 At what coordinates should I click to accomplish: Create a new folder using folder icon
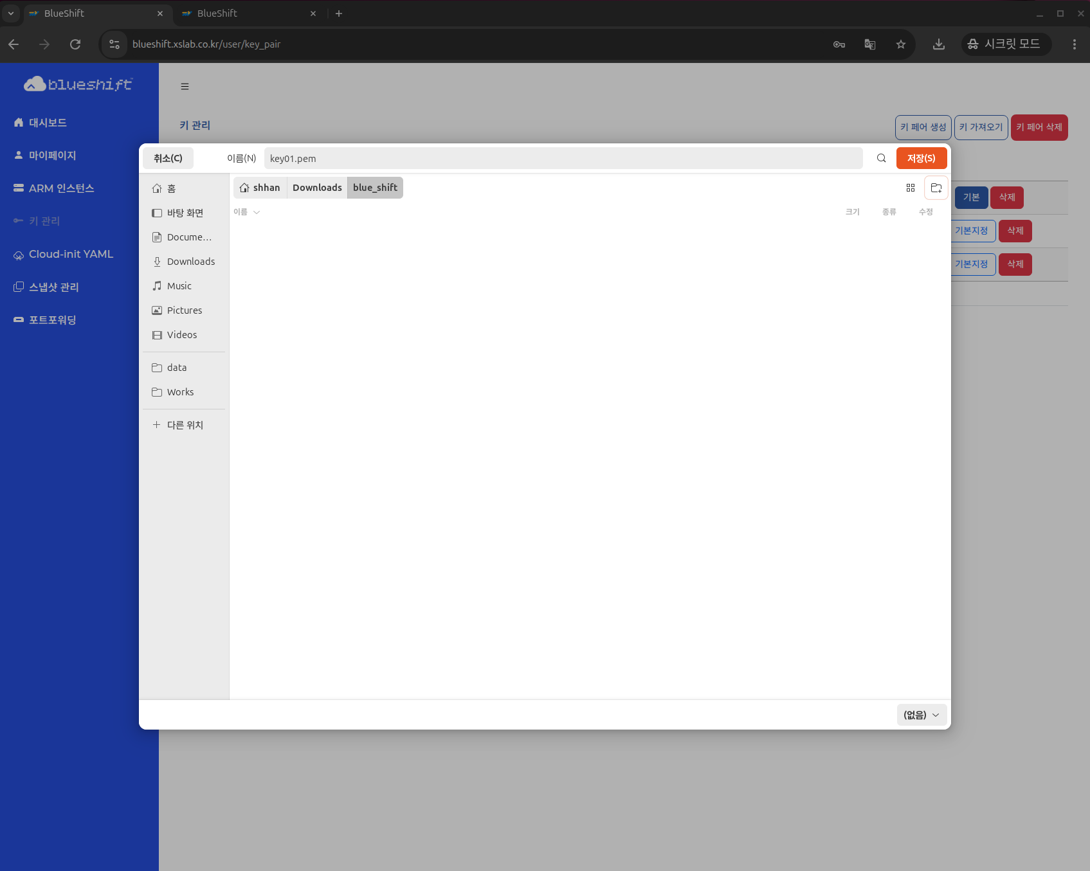pyautogui.click(x=936, y=188)
